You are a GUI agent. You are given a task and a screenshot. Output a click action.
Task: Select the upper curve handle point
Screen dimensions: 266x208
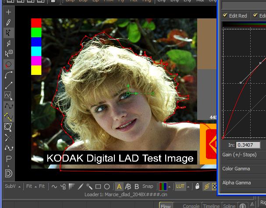(x=260, y=63)
